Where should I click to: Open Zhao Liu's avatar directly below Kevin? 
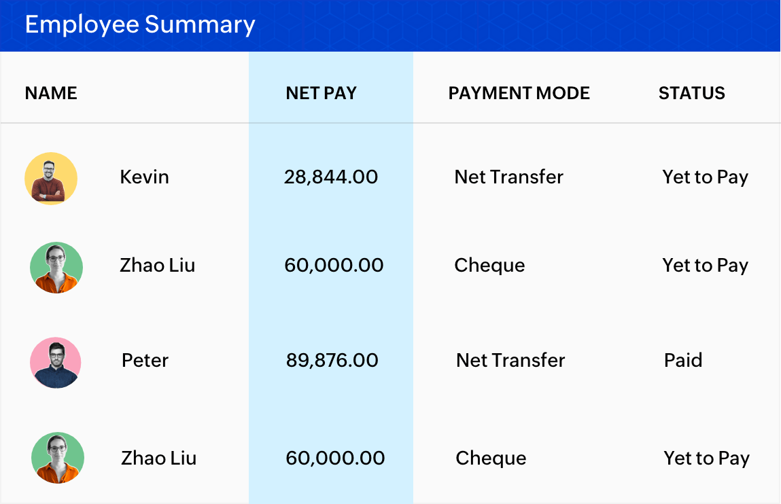(56, 267)
